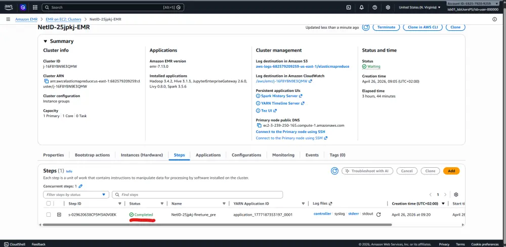Image resolution: width=506 pixels, height=247 pixels.
Task: Open the Events tab
Action: point(312,155)
